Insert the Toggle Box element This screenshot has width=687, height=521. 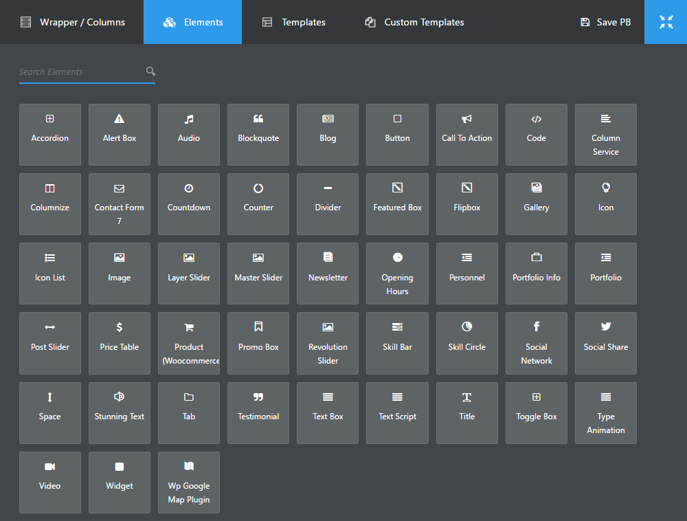pyautogui.click(x=537, y=413)
